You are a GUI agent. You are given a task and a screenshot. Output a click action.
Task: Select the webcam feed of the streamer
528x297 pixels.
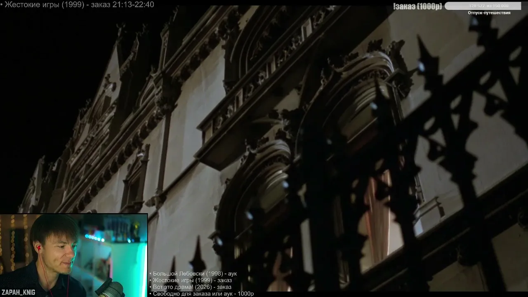coord(74,255)
